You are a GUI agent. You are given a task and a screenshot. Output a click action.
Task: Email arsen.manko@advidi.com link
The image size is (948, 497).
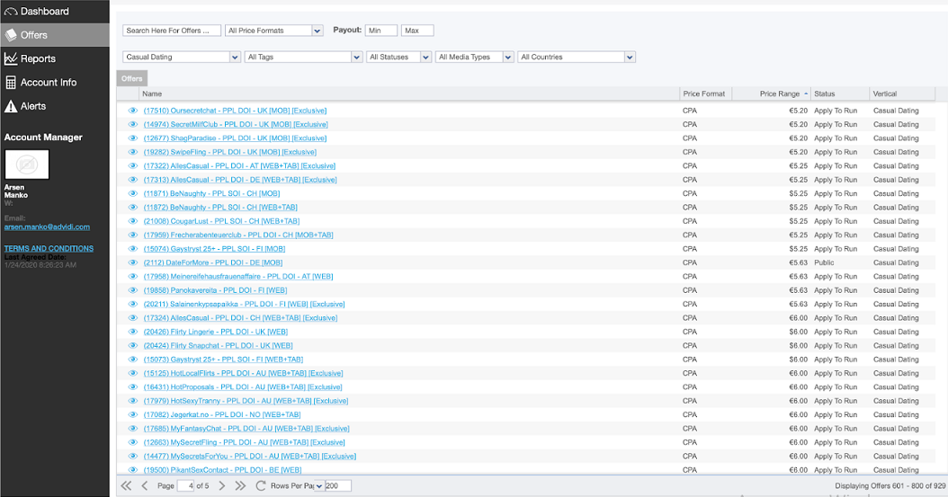coord(47,227)
